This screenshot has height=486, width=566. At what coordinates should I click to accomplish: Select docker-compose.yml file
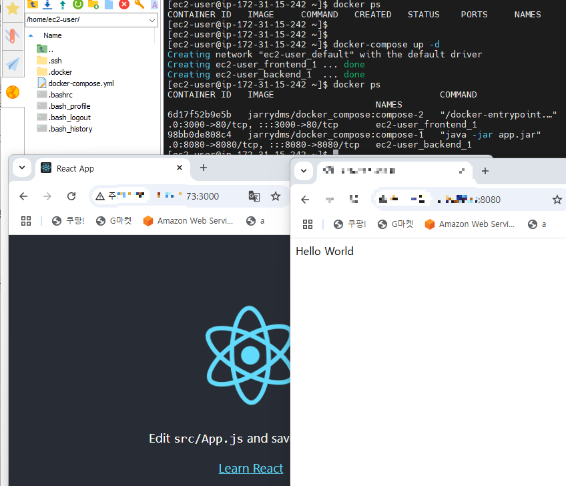[x=75, y=83]
